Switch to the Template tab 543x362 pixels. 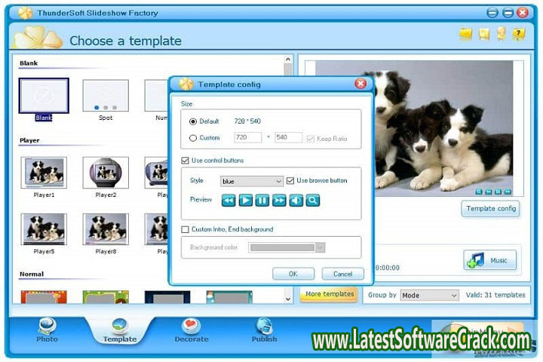coord(120,330)
